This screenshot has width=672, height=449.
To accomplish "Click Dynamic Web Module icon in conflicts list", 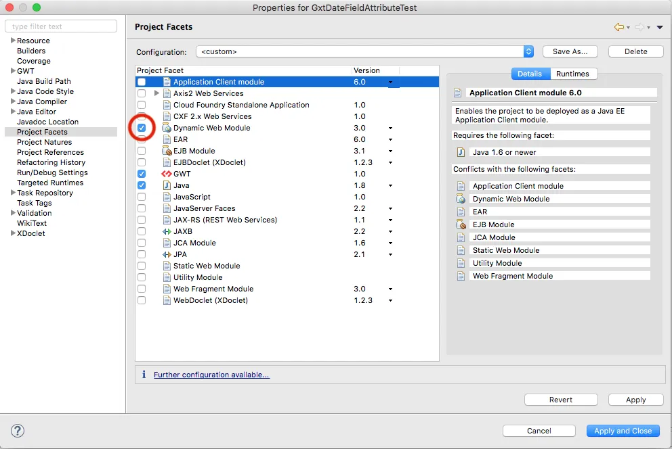I will coord(461,199).
